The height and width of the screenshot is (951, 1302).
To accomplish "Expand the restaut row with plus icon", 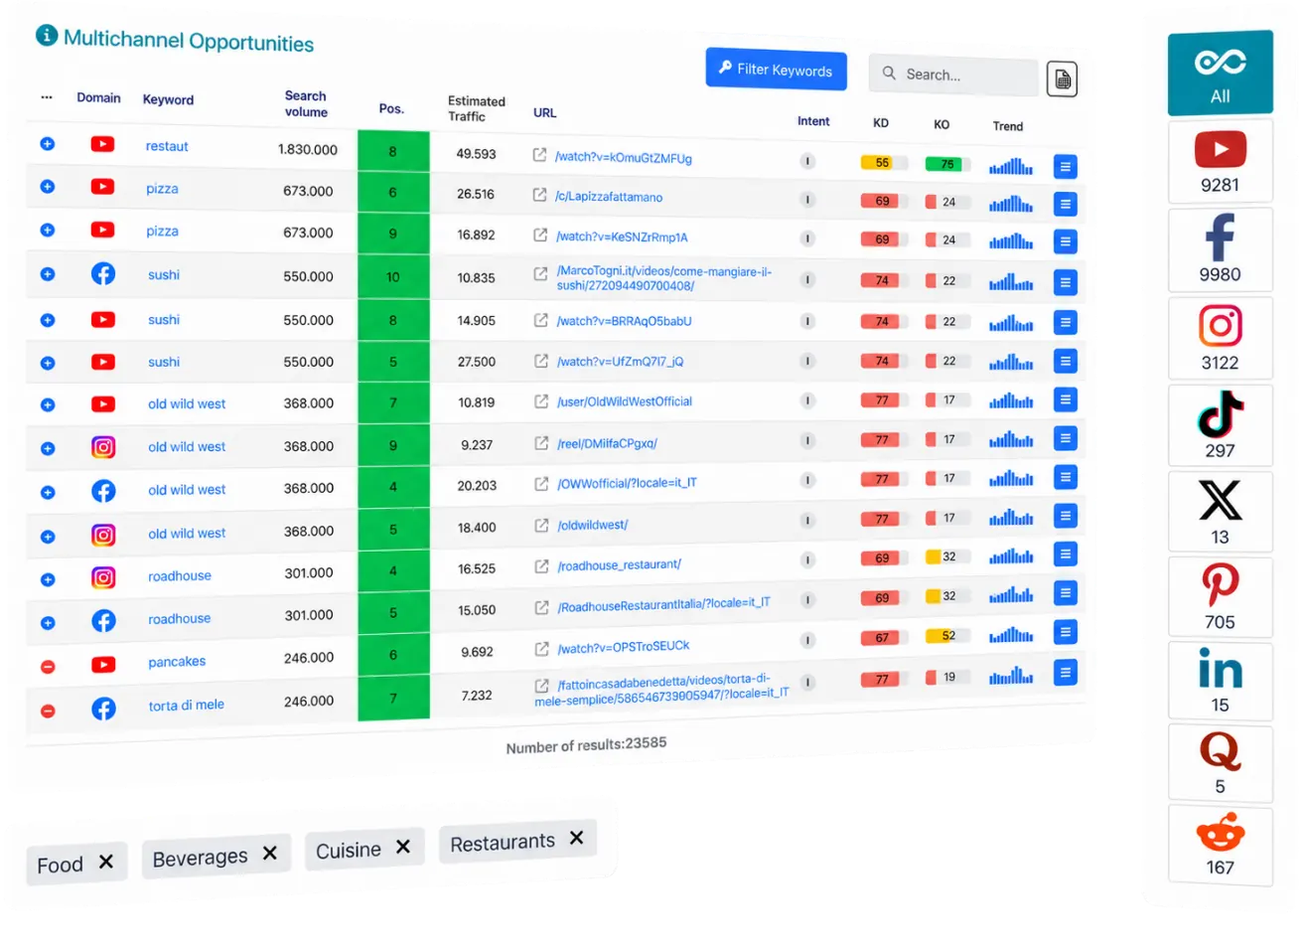I will (x=47, y=144).
